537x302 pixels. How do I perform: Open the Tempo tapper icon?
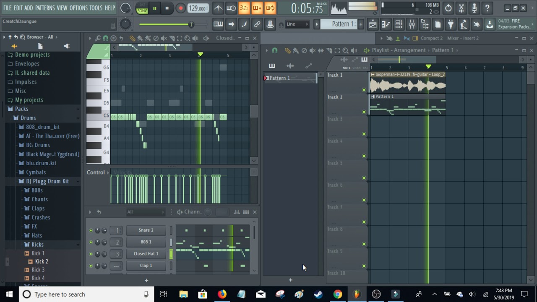(x=464, y=24)
